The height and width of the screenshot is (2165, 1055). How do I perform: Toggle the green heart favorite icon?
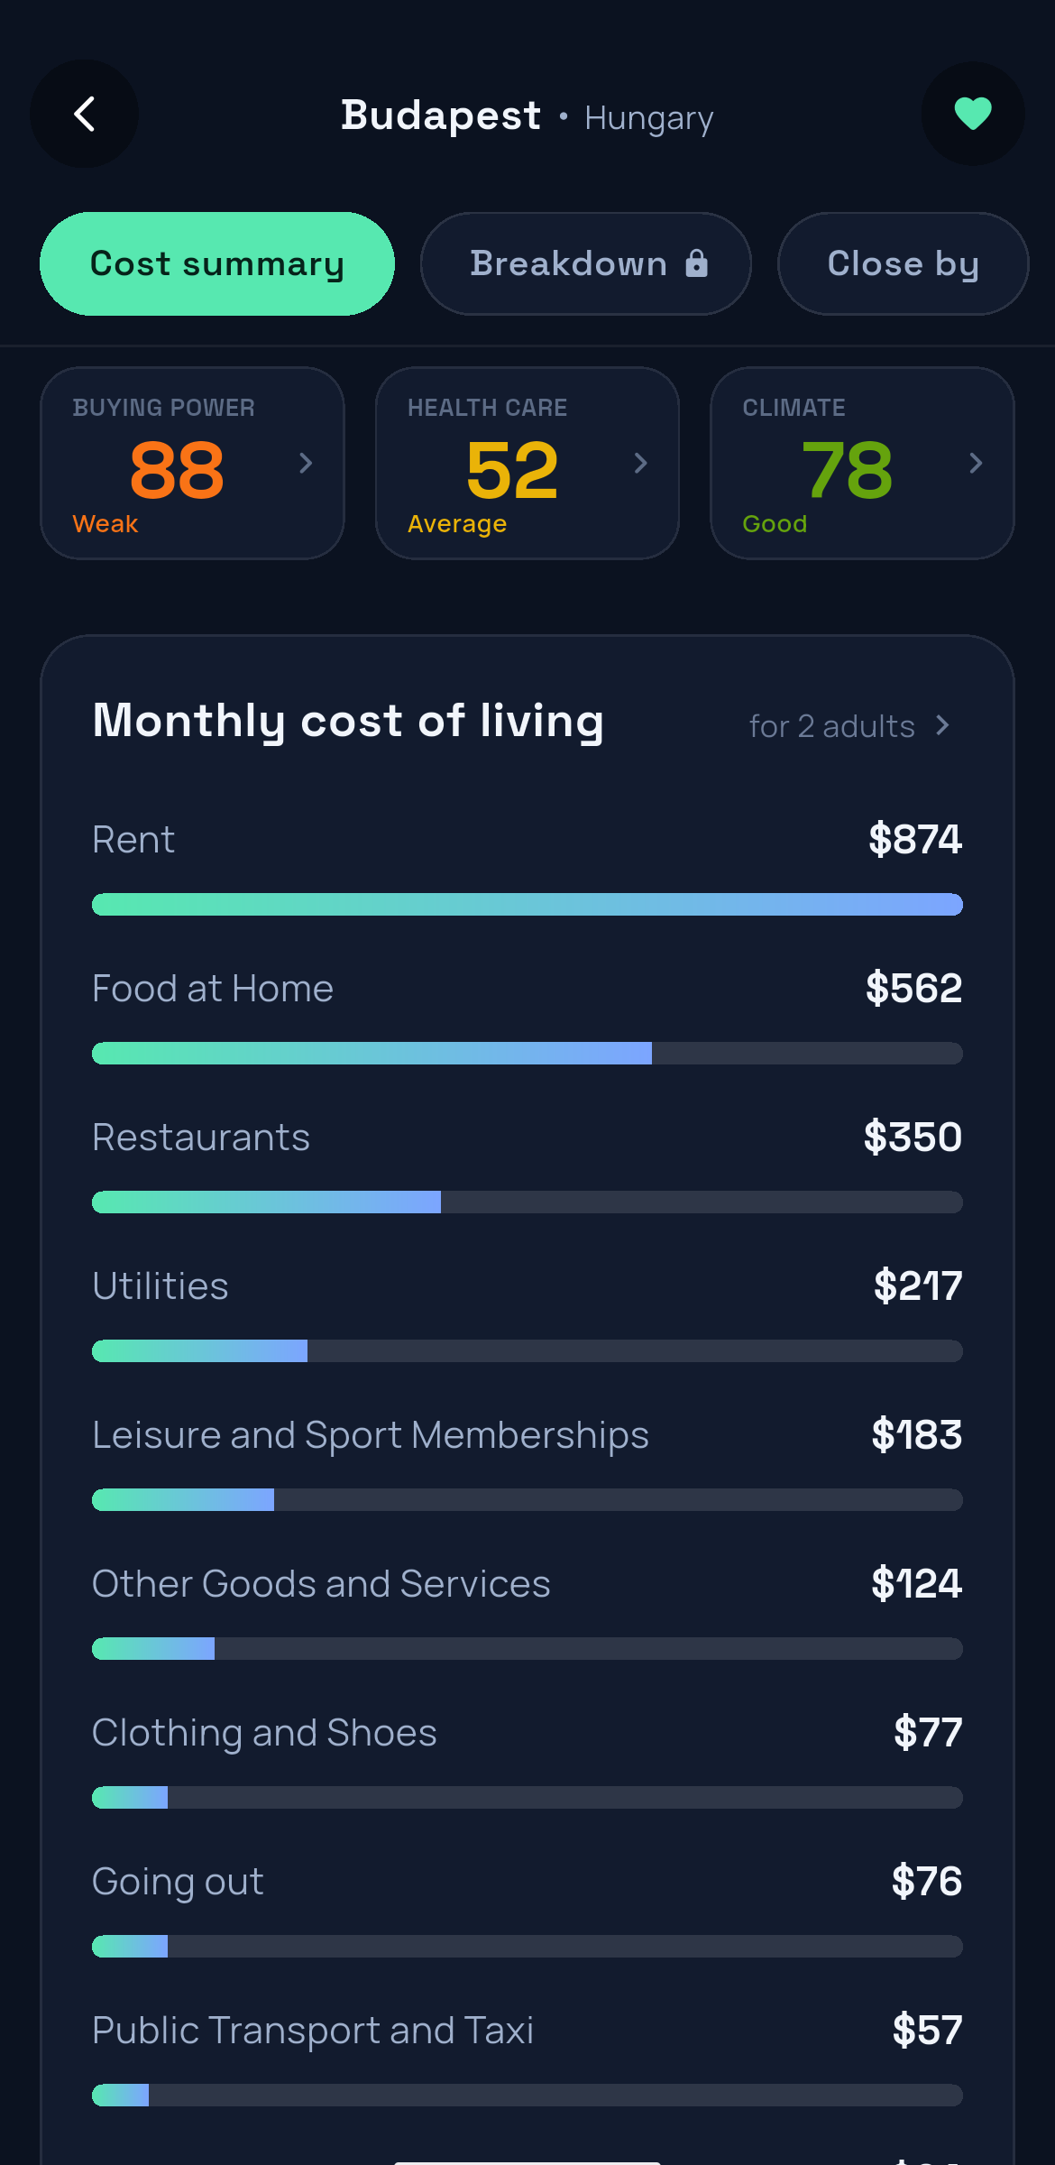click(973, 114)
